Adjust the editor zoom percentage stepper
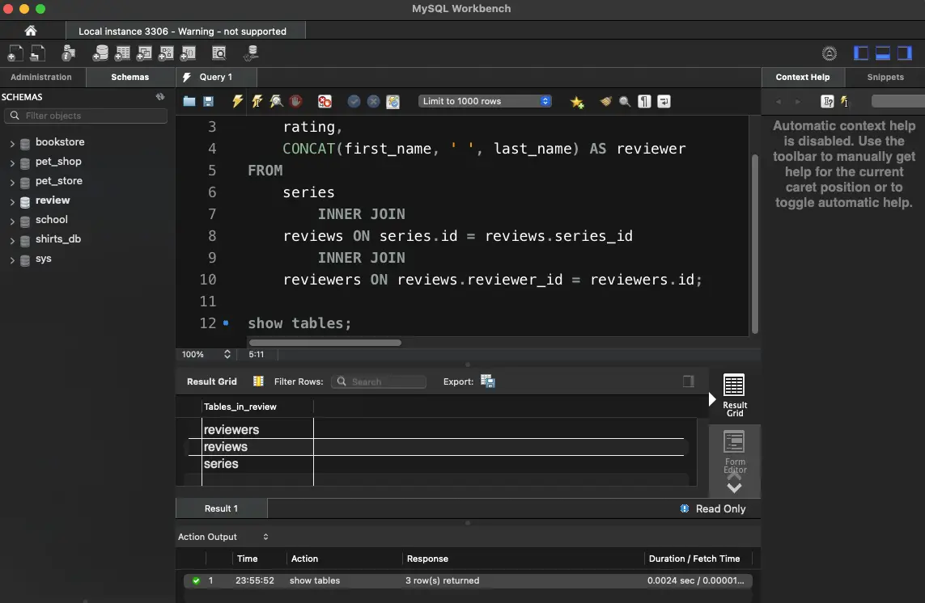 pyautogui.click(x=227, y=354)
